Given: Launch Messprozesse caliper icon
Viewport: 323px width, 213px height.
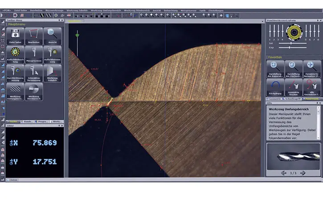Looking at the screenshot, I should pos(34,54).
